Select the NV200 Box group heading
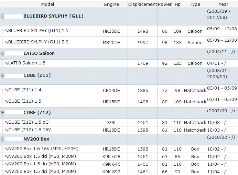This screenshot has height=175, width=238. (36, 139)
